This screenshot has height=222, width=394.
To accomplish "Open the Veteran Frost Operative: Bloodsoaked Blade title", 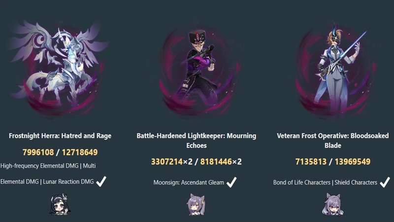I will click(x=333, y=141).
